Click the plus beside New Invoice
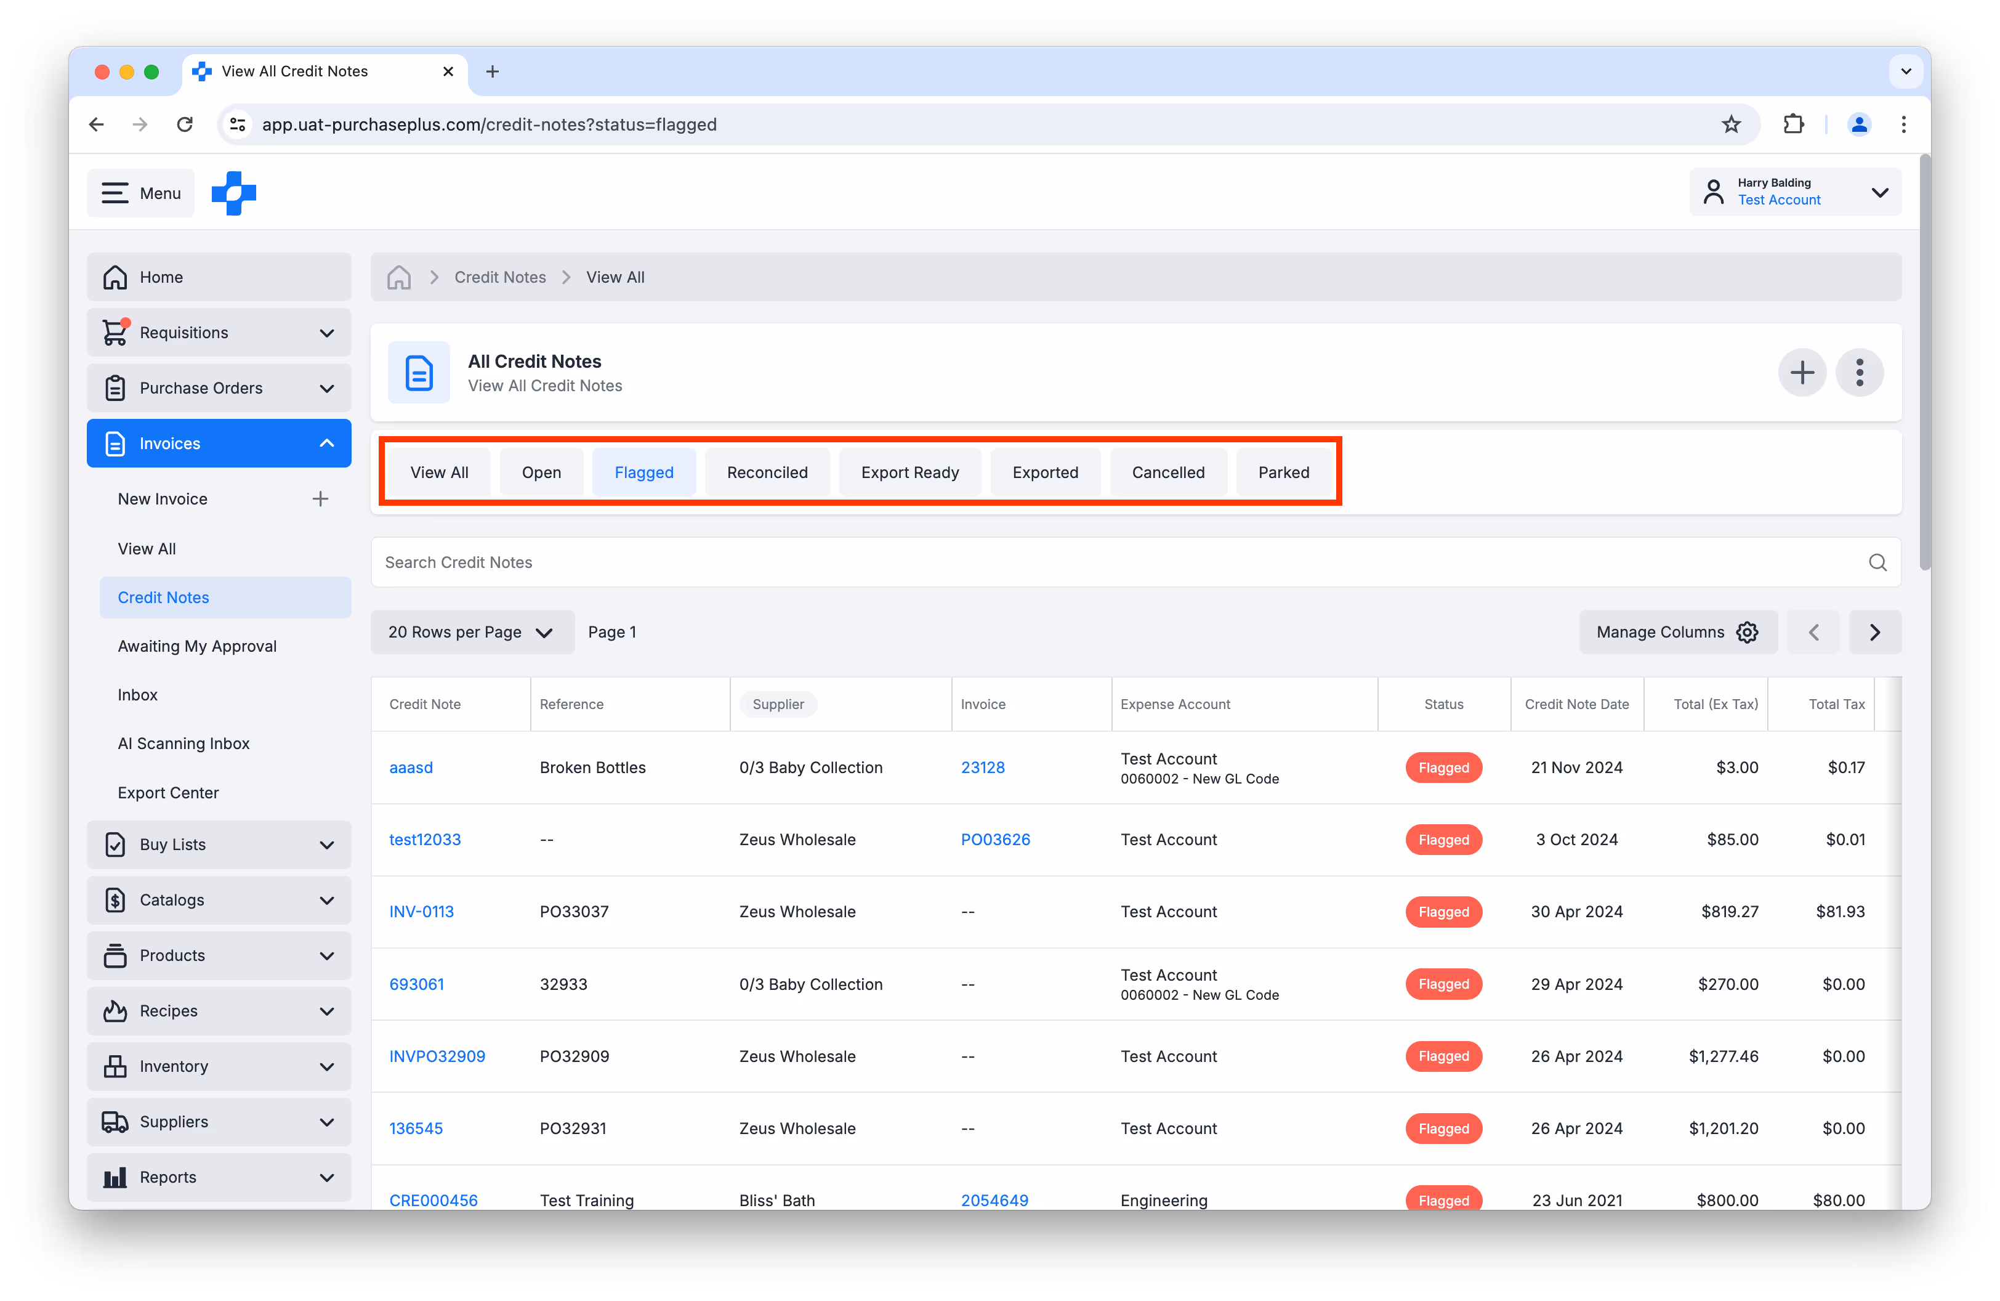 [x=320, y=499]
